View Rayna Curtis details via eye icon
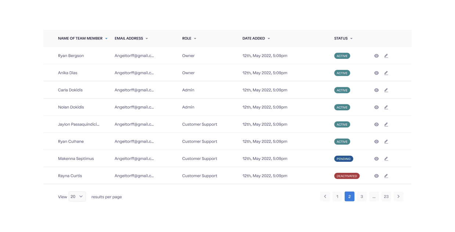The width and height of the screenshot is (455, 232). (376, 176)
